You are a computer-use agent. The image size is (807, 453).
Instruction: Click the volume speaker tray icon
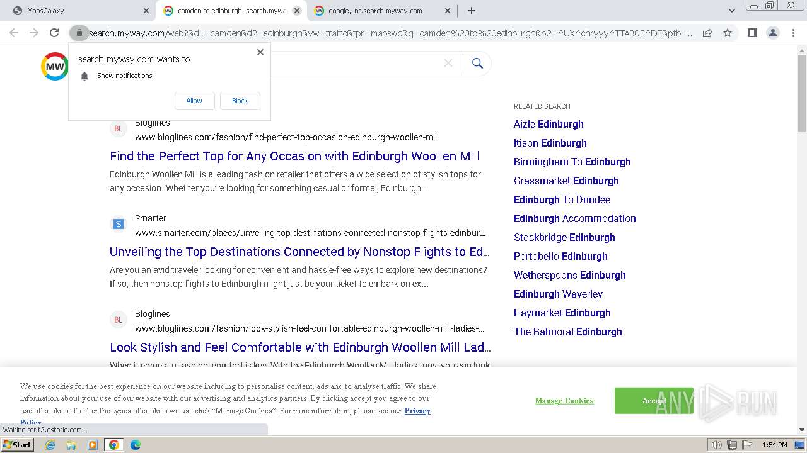[x=717, y=445]
